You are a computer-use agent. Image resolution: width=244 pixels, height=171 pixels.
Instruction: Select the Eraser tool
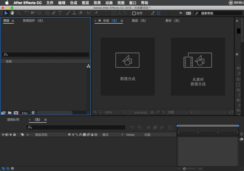(x=81, y=13)
